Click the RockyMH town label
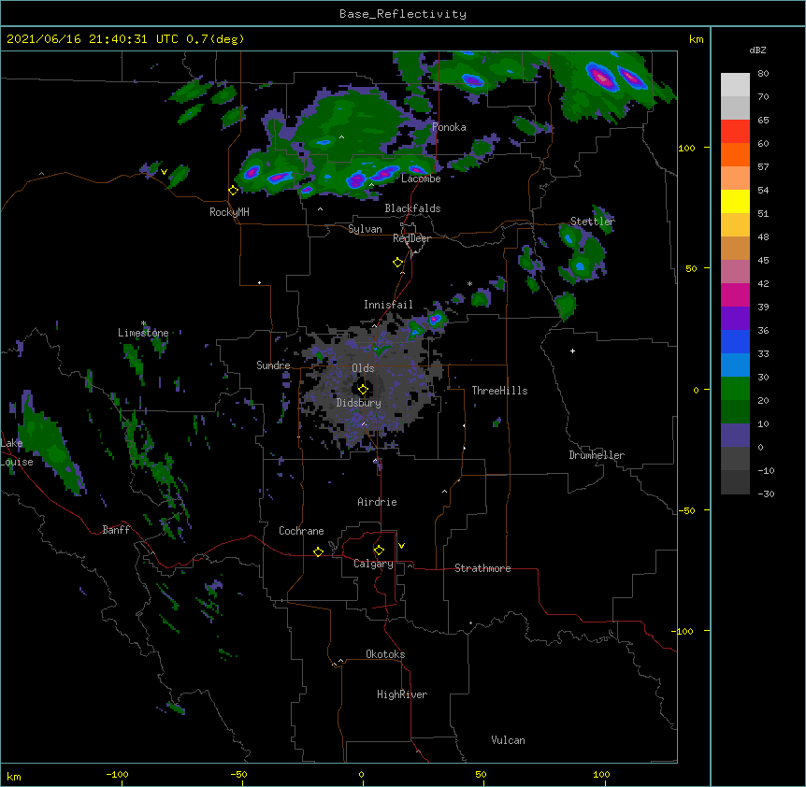Image resolution: width=806 pixels, height=787 pixels. (x=229, y=212)
